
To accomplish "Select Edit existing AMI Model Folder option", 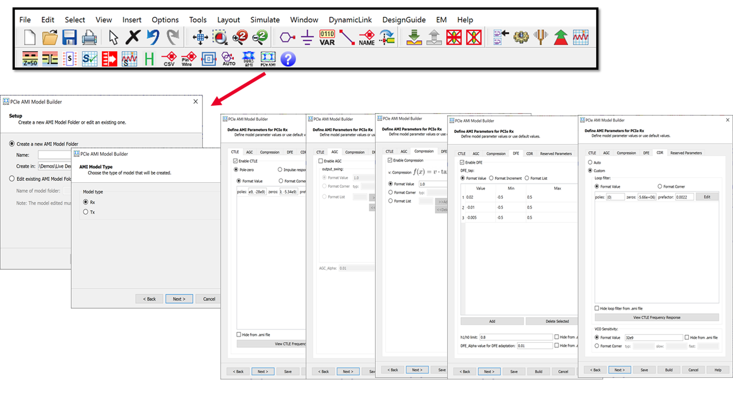I will [12, 179].
